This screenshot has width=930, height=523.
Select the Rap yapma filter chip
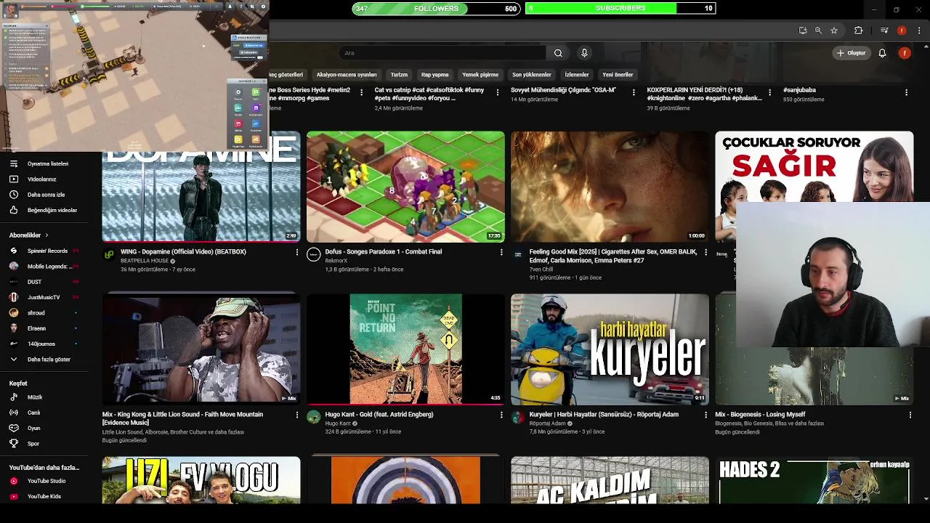[434, 75]
